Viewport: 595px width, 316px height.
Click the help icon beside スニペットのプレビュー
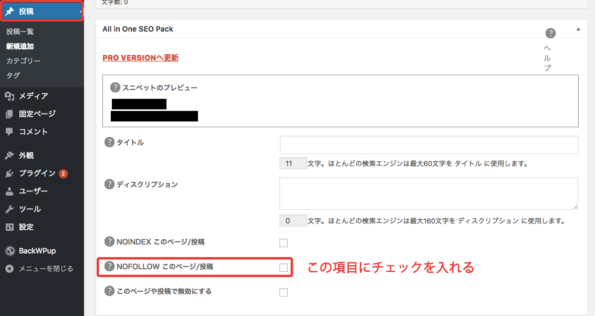tap(115, 87)
